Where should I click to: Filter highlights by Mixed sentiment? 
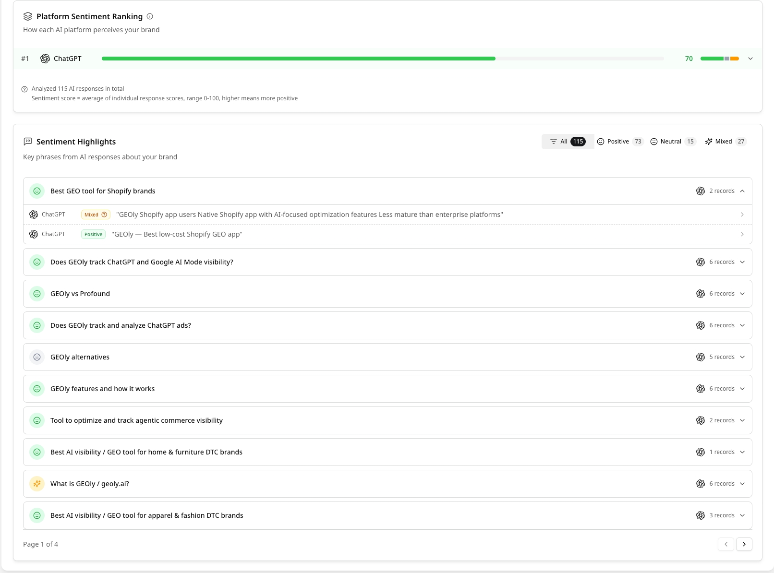[x=726, y=142]
